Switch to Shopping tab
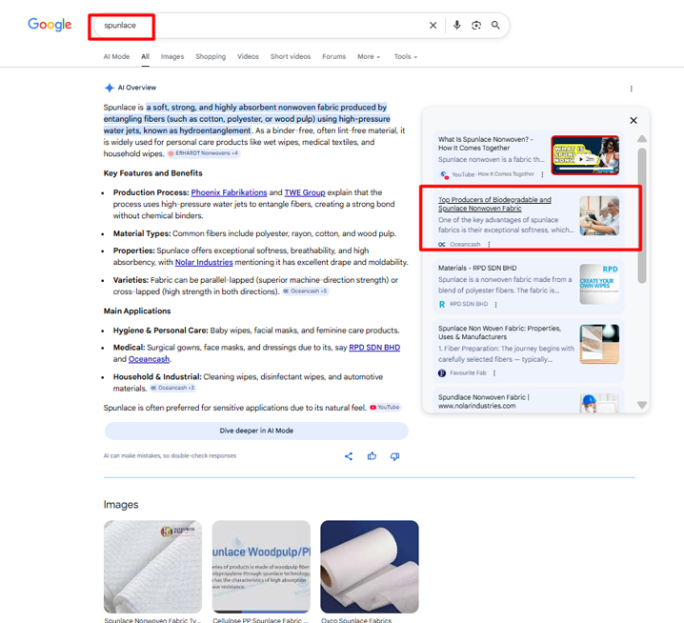684x623 pixels. [211, 57]
